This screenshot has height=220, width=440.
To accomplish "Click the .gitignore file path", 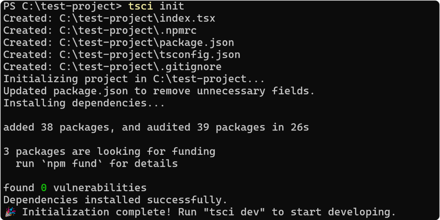I will (x=140, y=67).
